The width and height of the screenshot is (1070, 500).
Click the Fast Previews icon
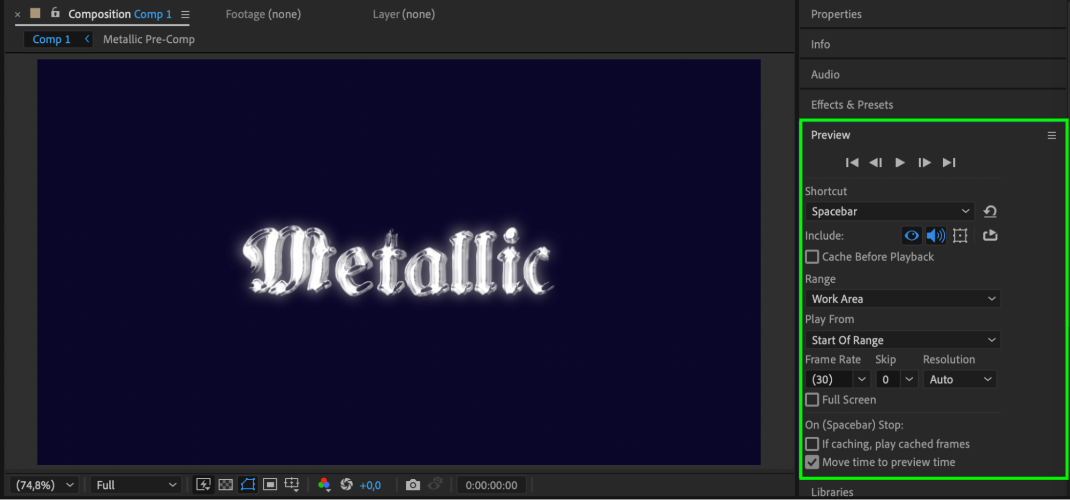[203, 485]
